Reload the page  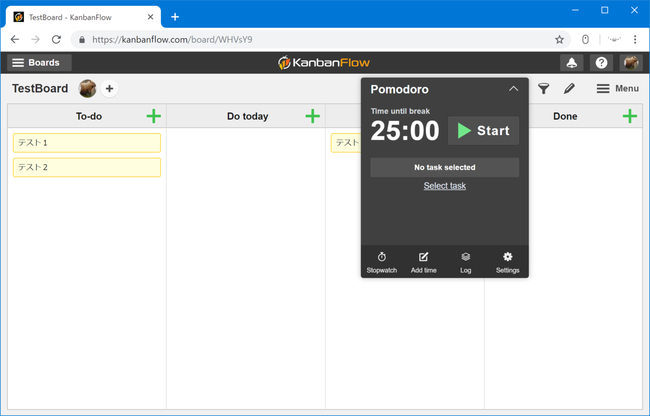(56, 40)
